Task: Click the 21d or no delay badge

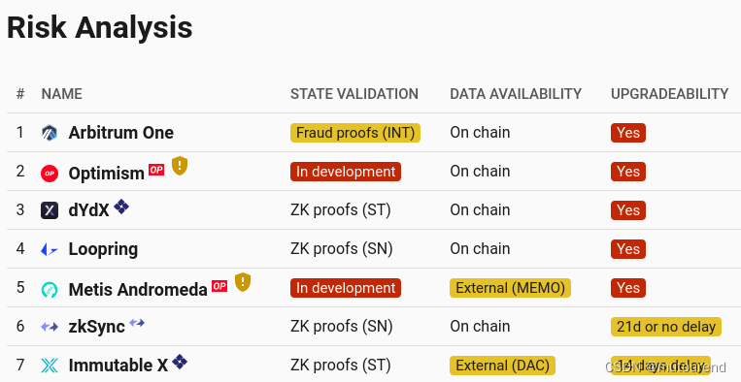Action: tap(666, 327)
